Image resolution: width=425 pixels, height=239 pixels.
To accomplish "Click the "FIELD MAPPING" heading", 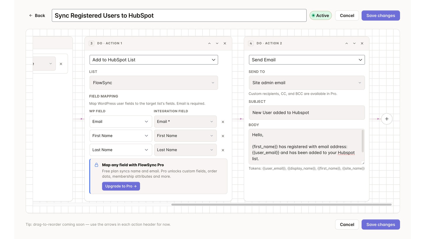I will (104, 96).
